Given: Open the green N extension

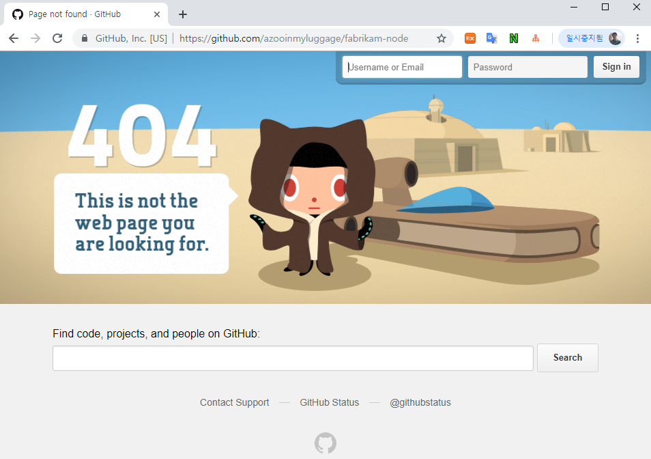Looking at the screenshot, I should pyautogui.click(x=514, y=39).
